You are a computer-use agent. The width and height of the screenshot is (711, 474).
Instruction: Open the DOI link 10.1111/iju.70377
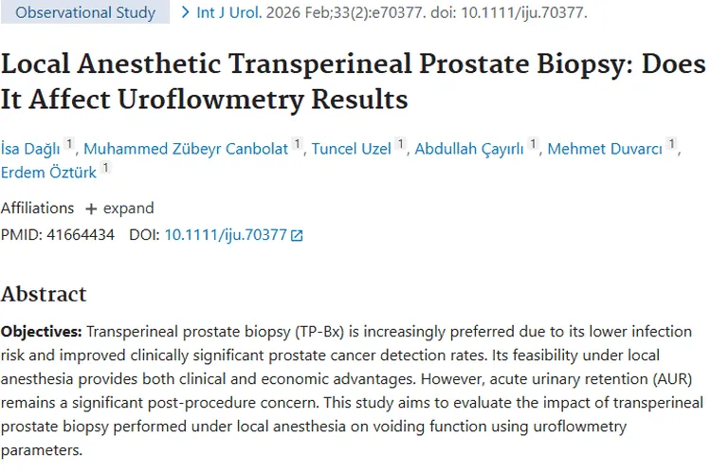(x=226, y=236)
